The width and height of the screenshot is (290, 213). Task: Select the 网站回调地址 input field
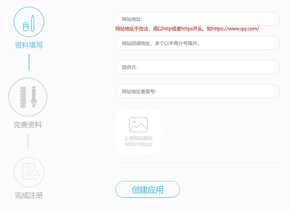point(197,43)
